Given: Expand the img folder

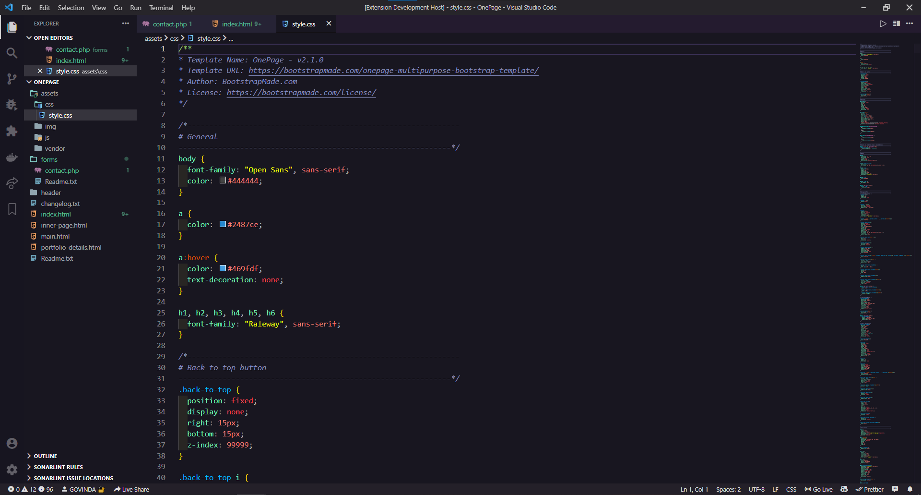Looking at the screenshot, I should pyautogui.click(x=81, y=126).
